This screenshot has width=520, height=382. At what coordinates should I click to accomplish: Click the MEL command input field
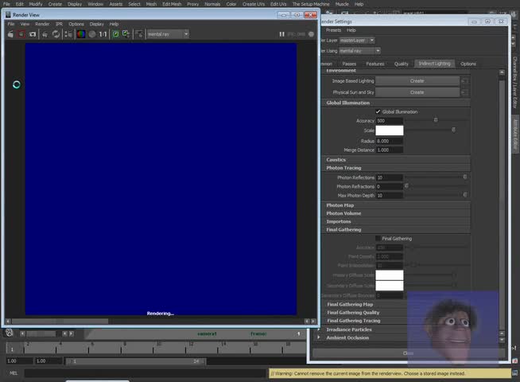pyautogui.click(x=145, y=373)
